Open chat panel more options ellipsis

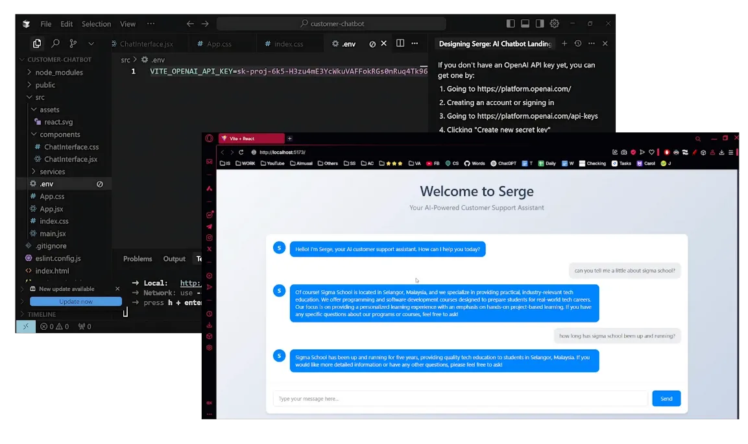592,43
